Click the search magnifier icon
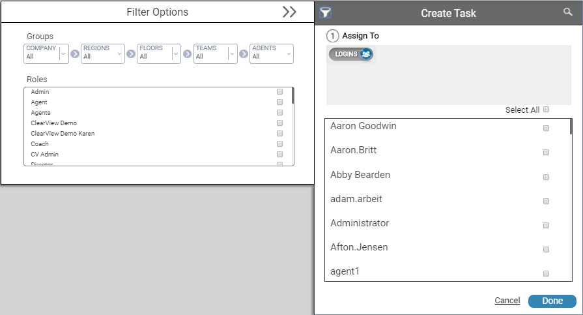Viewport: 583px width, 315px height. click(568, 12)
